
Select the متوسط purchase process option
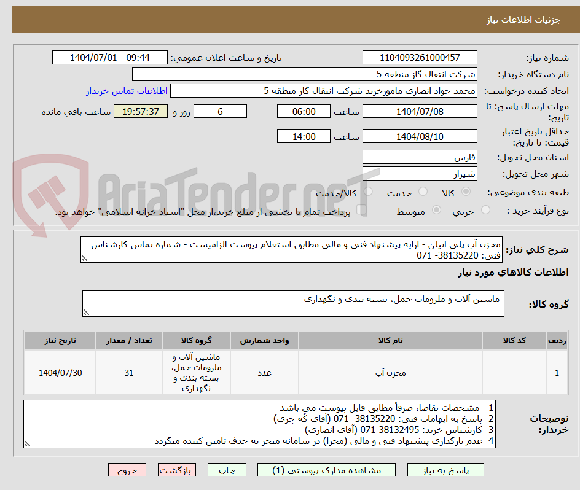tap(436, 209)
